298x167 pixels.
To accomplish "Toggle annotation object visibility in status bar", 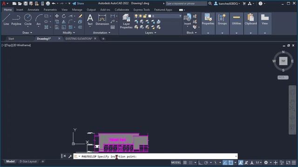I will 241,162.
